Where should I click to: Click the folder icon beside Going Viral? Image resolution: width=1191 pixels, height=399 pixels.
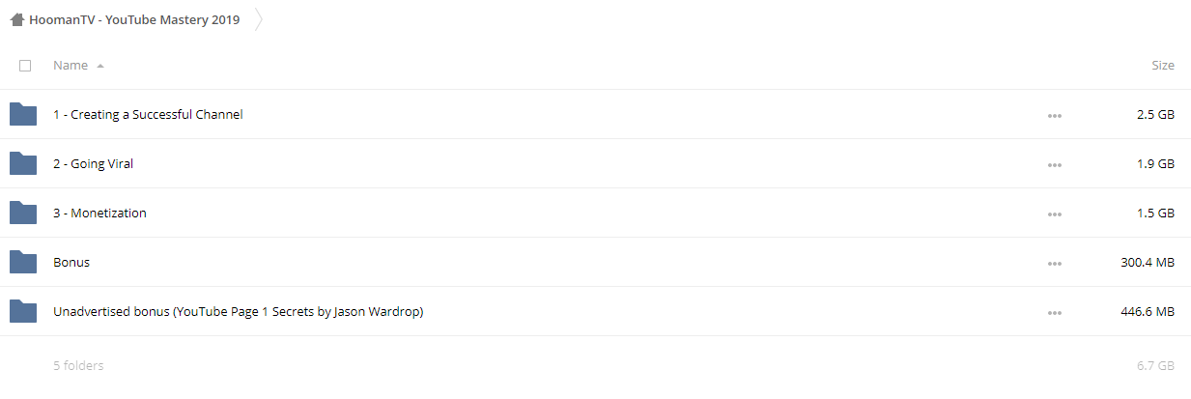click(23, 163)
